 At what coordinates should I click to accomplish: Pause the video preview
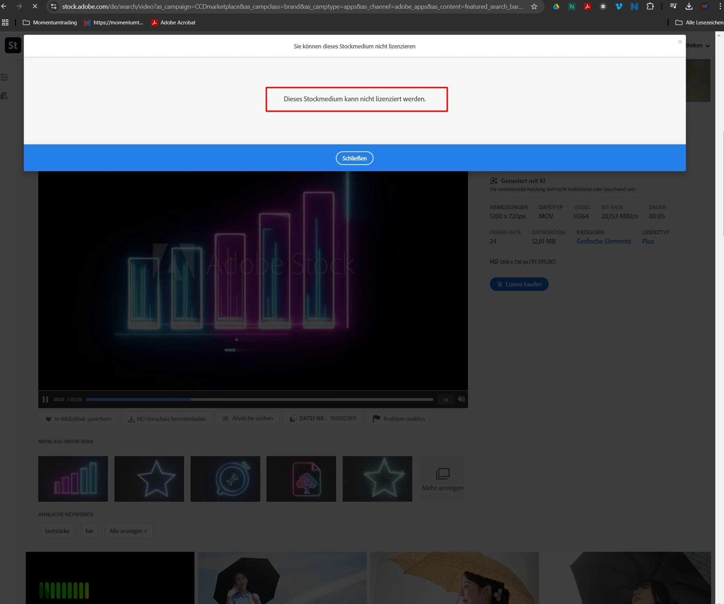pyautogui.click(x=45, y=399)
